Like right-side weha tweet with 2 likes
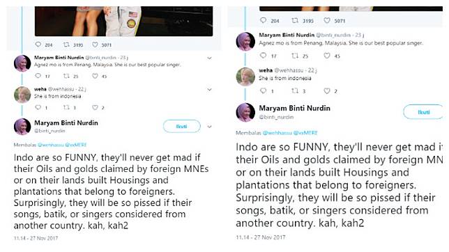 click(x=327, y=91)
